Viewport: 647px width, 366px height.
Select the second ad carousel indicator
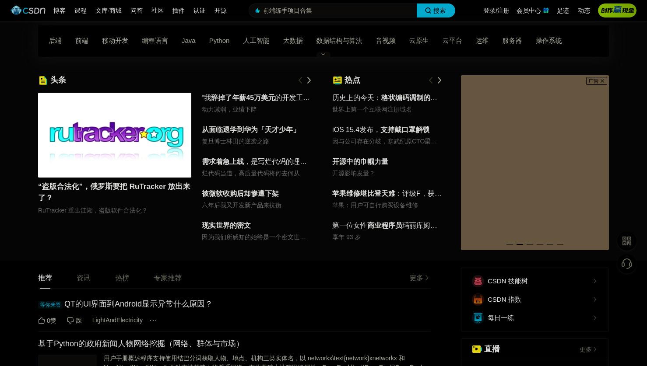tap(520, 244)
